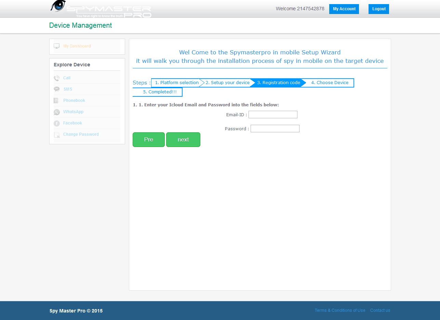Click the address book icon beside Phonebook

pyautogui.click(x=57, y=101)
